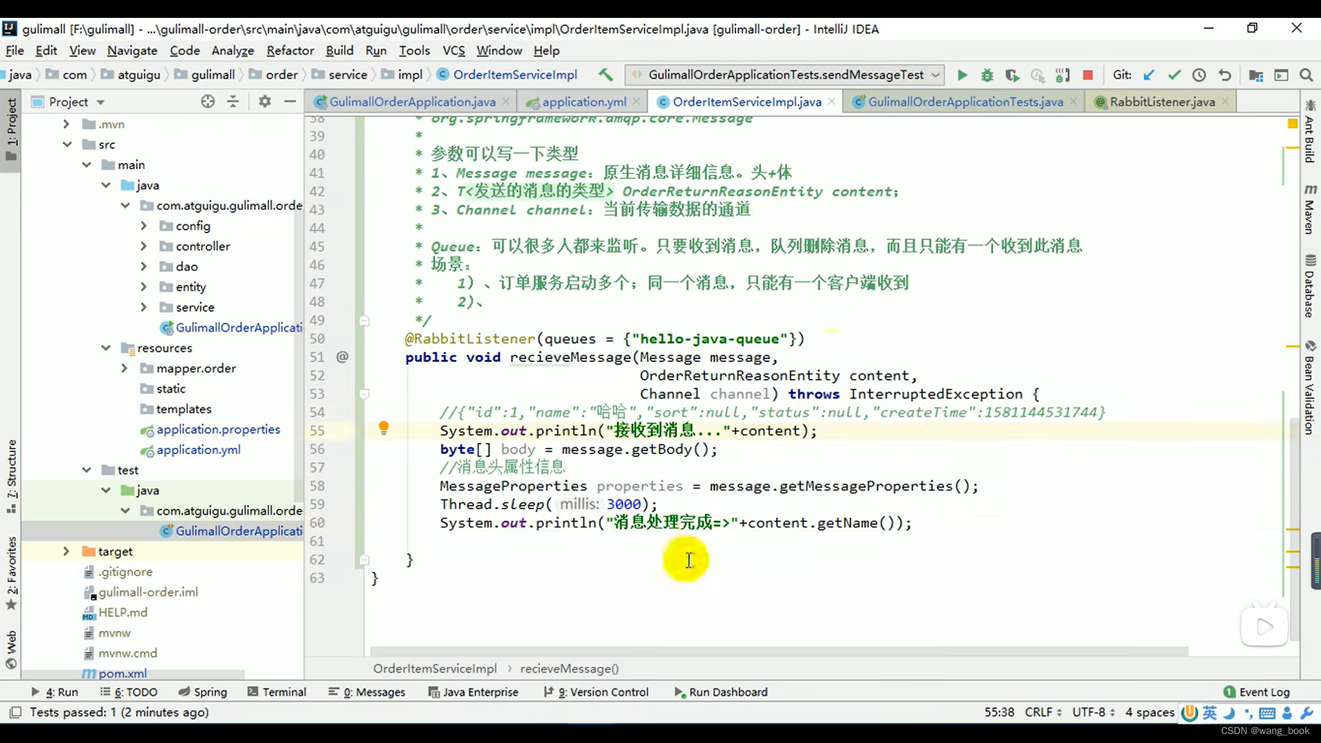Screen dimensions: 1321x743
Task: Click the RabbitListener.java editor tab
Action: tap(1162, 102)
